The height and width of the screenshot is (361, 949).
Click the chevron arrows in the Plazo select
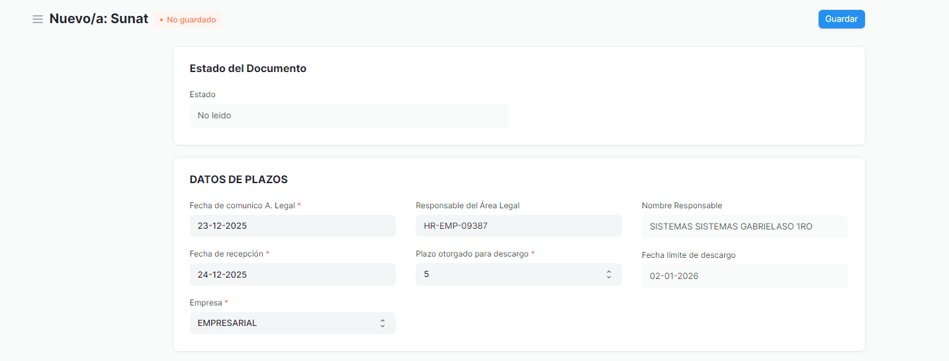[x=608, y=274]
